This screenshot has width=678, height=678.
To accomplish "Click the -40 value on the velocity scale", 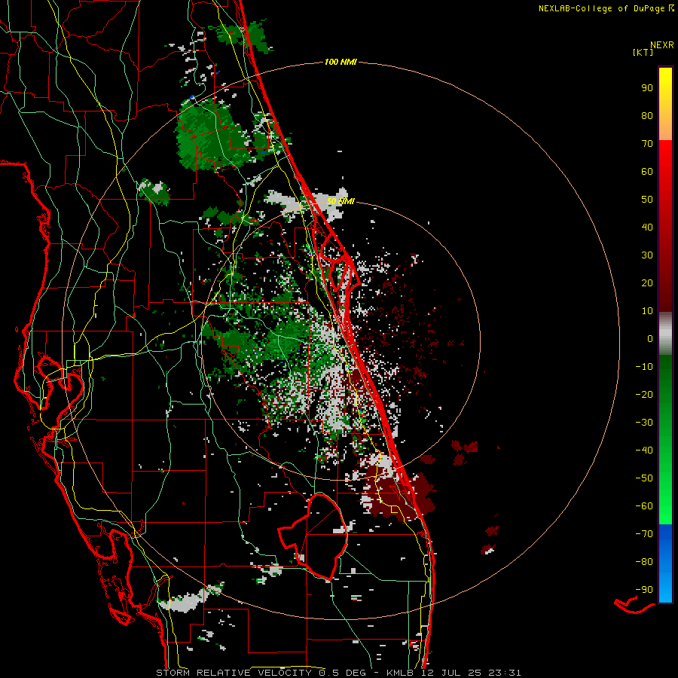I will pos(644,450).
